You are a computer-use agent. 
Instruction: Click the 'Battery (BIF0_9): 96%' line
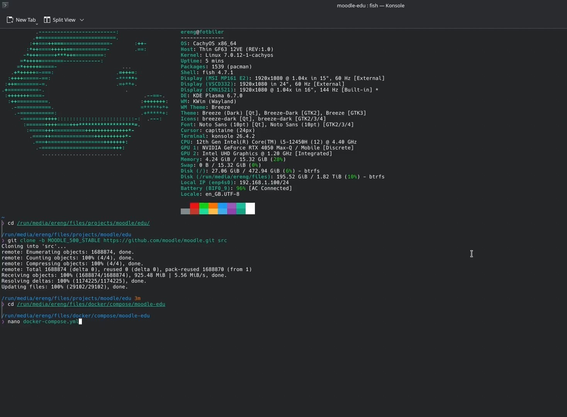coord(236,188)
